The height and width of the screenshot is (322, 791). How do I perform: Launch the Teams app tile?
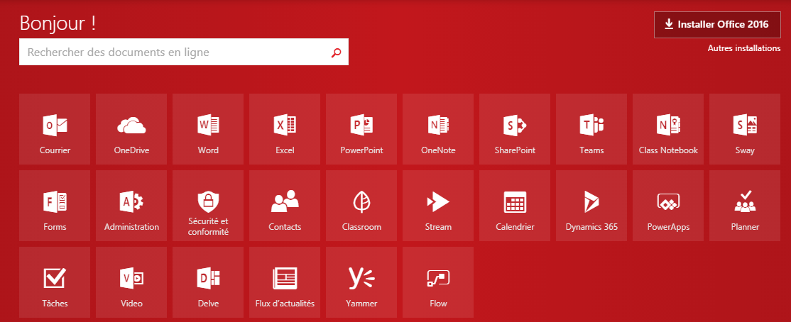click(591, 129)
